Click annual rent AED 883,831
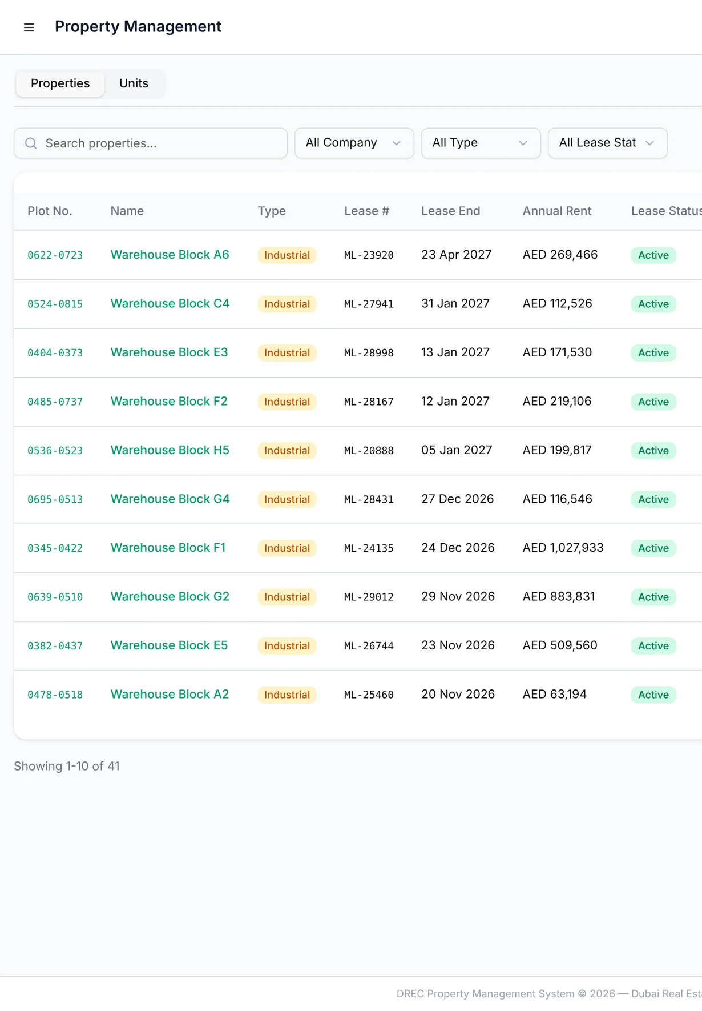 click(559, 596)
